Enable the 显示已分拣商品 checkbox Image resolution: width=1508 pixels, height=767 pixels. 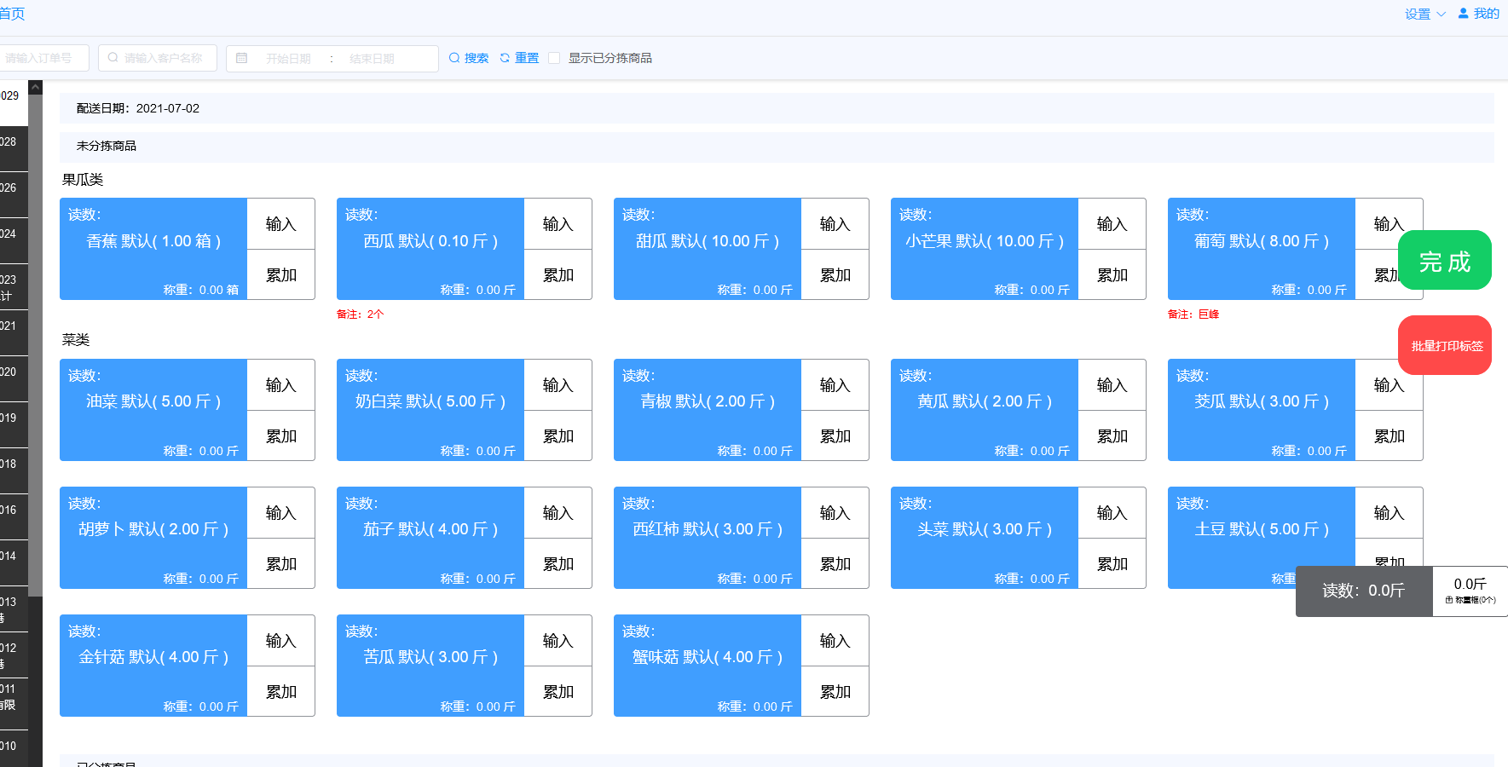click(x=554, y=57)
